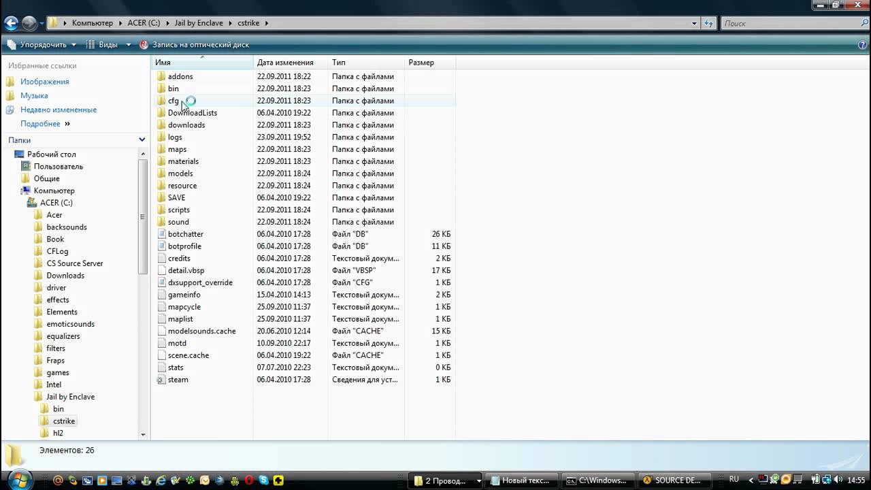
Task: Click the folder tree vertical scrollbar
Action: [x=143, y=218]
